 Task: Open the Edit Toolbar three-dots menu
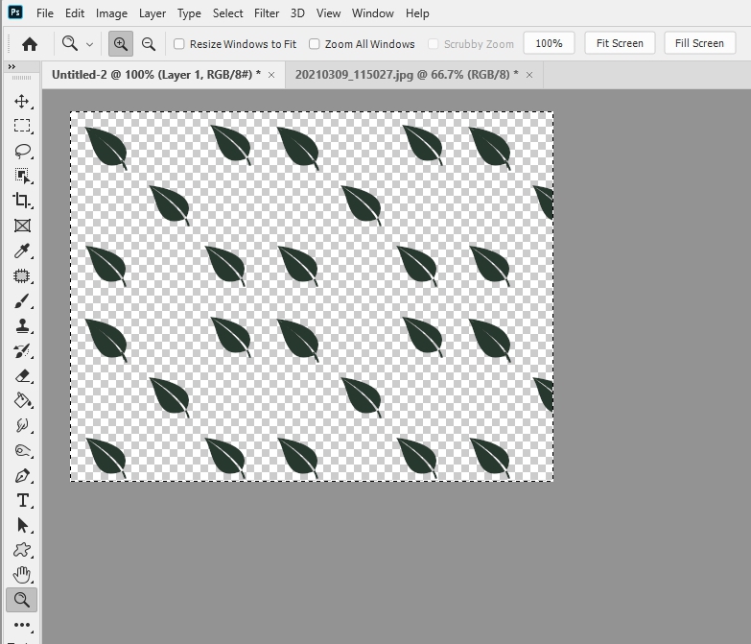pos(21,625)
